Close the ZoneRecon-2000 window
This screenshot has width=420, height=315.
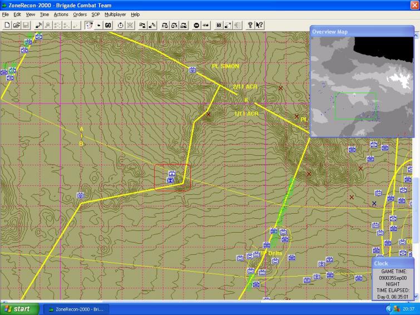[x=413, y=5]
